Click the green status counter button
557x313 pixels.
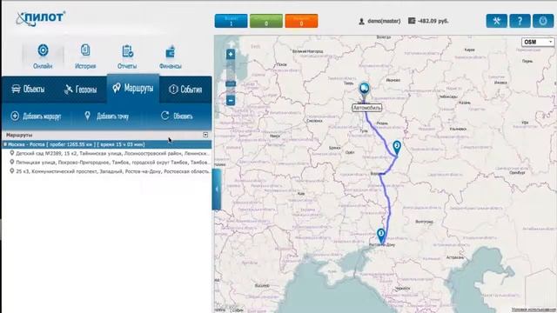(x=266, y=21)
